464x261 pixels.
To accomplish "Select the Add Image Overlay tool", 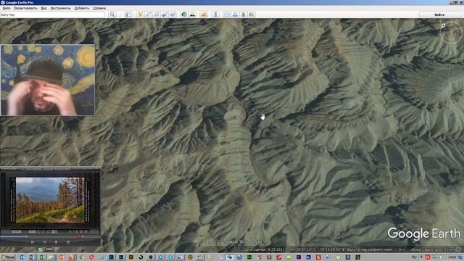I will (x=165, y=14).
